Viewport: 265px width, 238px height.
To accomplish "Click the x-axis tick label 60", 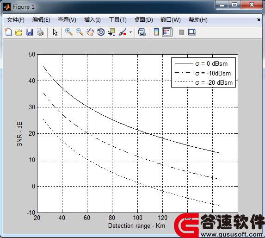I will 87,218.
